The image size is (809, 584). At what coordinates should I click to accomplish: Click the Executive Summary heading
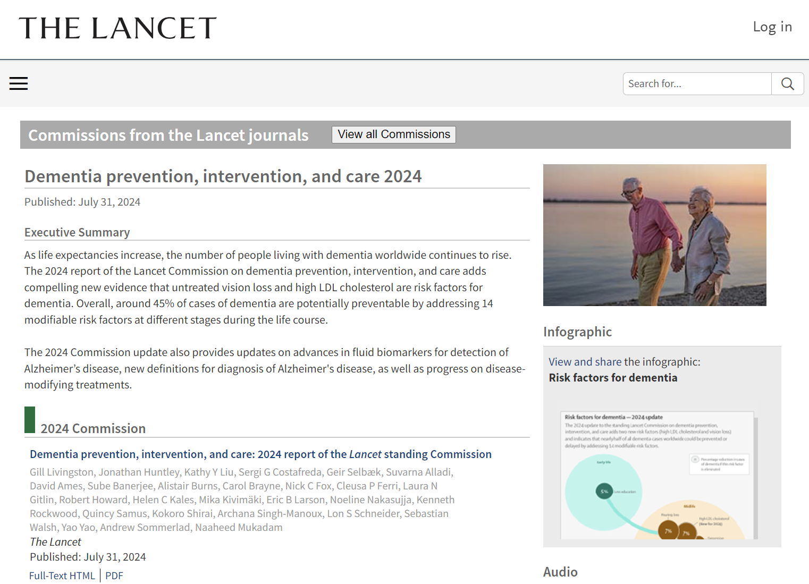tap(77, 232)
